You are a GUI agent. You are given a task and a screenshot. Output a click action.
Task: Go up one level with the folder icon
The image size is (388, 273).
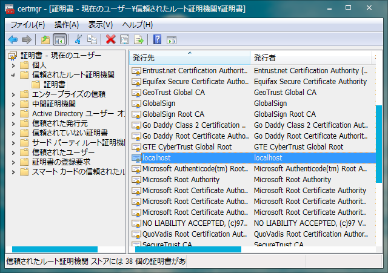45,39
